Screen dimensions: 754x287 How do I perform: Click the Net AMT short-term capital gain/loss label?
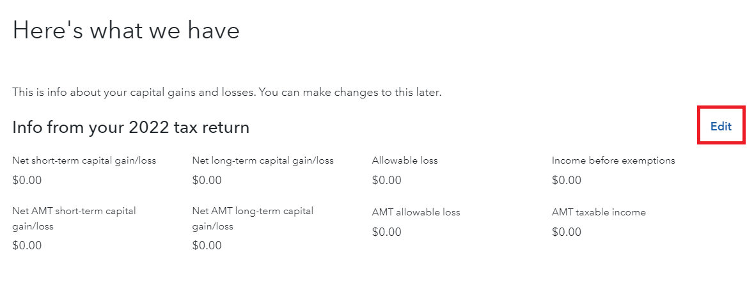pos(74,218)
